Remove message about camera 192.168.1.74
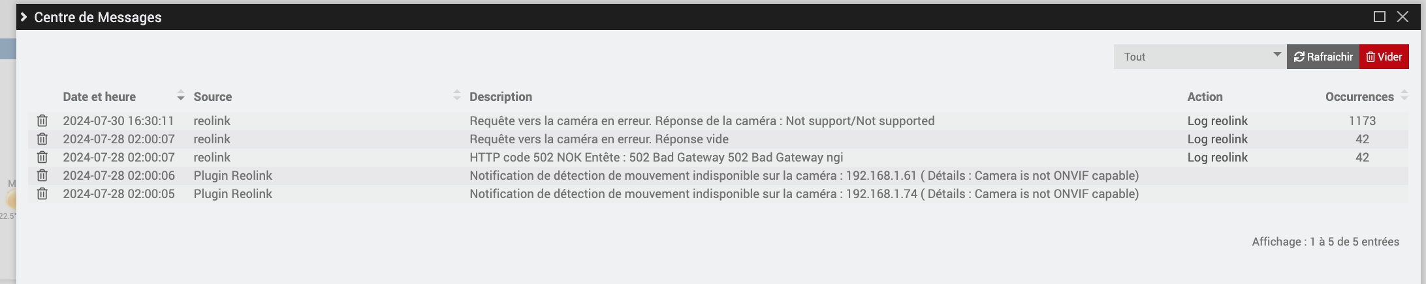The width and height of the screenshot is (1426, 284). click(42, 193)
